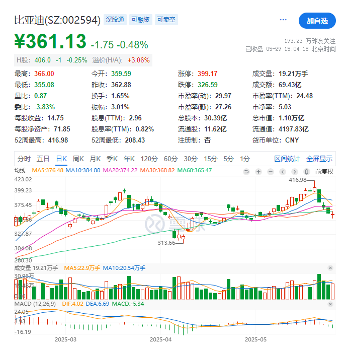Click the MACD (12,26,9) indicator title

(x=35, y=304)
